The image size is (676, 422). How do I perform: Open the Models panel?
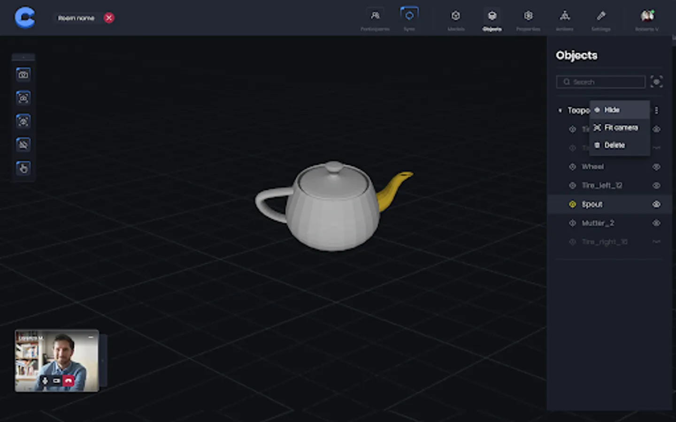[456, 20]
